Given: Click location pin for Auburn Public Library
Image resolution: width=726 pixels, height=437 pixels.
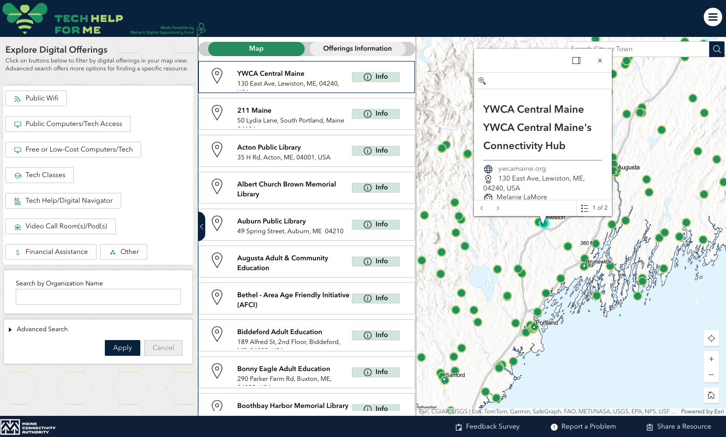Looking at the screenshot, I should [217, 223].
